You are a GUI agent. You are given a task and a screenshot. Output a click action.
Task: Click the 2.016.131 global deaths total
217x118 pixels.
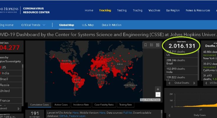pos(182,46)
